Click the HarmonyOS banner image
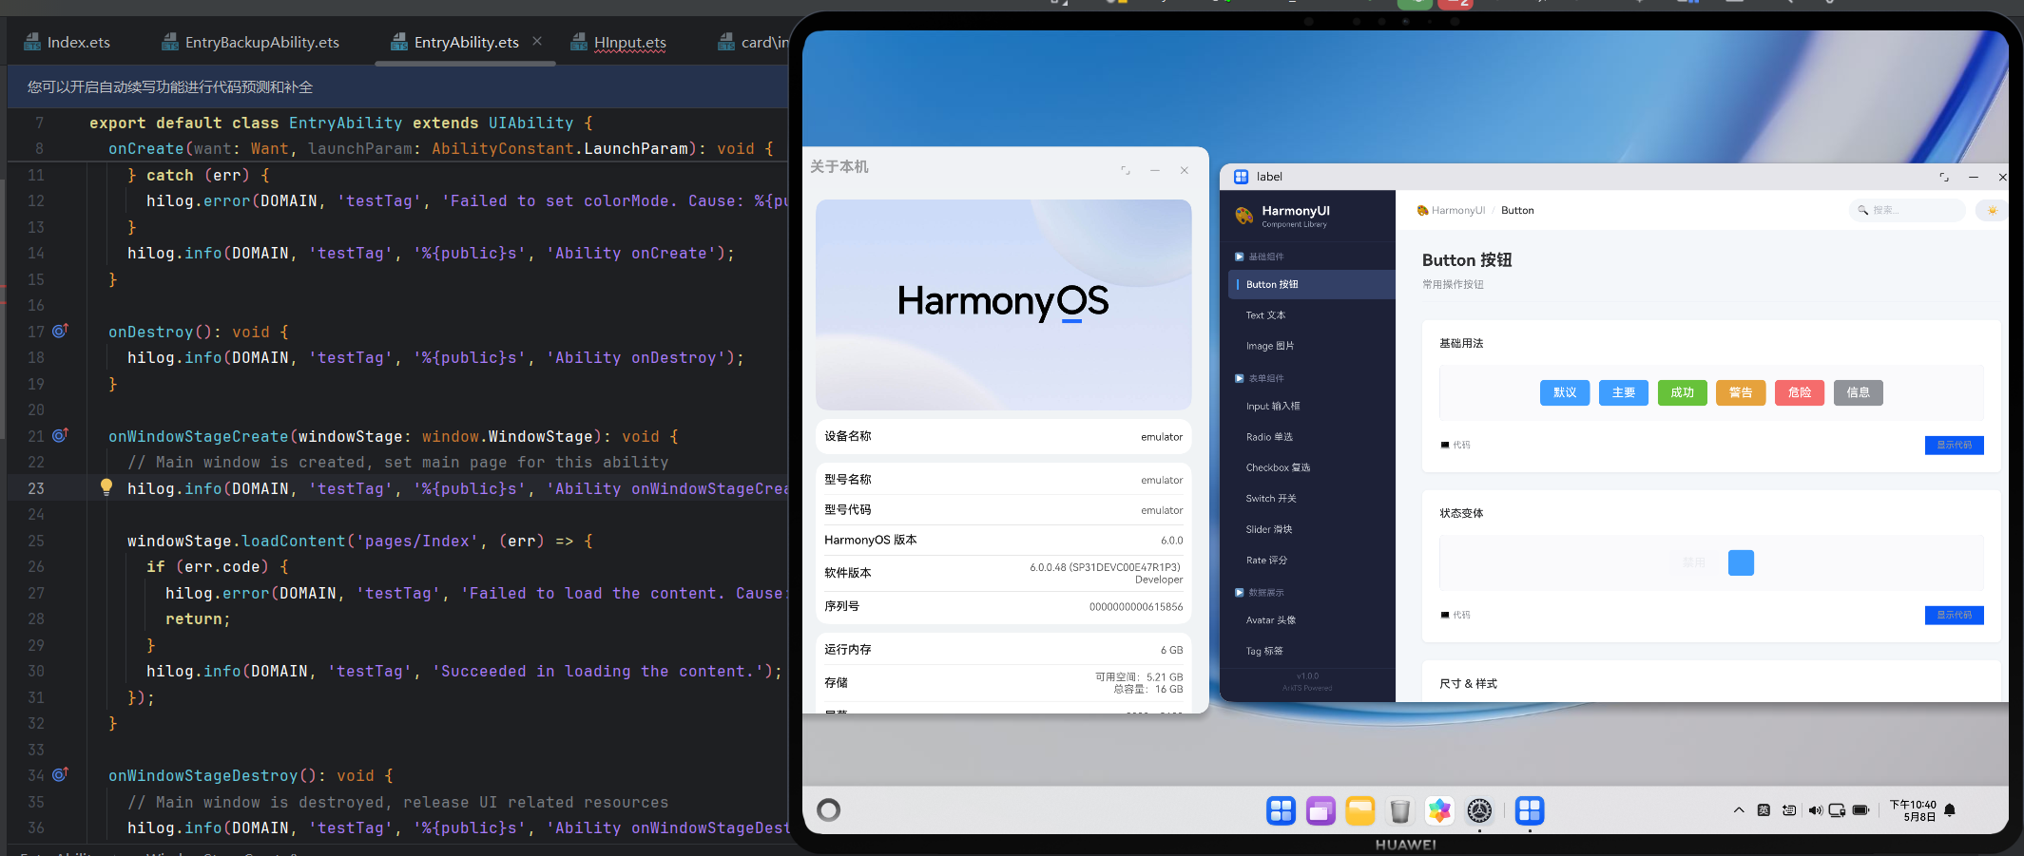 click(1003, 305)
